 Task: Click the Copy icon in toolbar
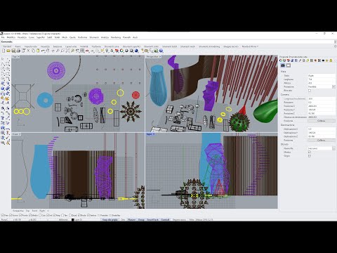pyautogui.click(x=34, y=51)
